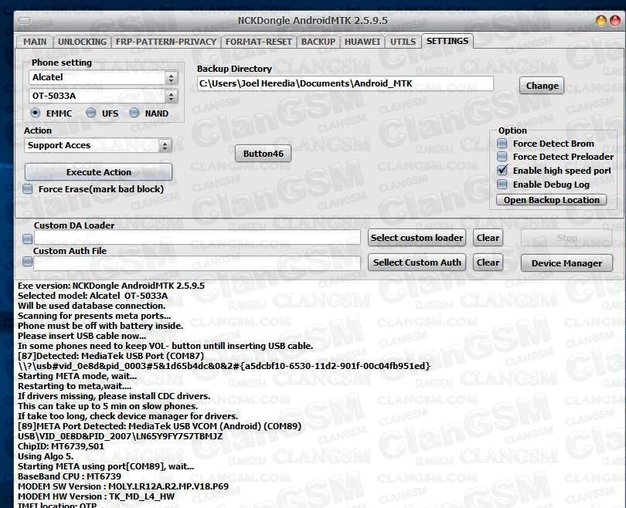Viewport: 626px width, 508px height.
Task: Switch to the UNLOCKING tab
Action: coord(82,42)
